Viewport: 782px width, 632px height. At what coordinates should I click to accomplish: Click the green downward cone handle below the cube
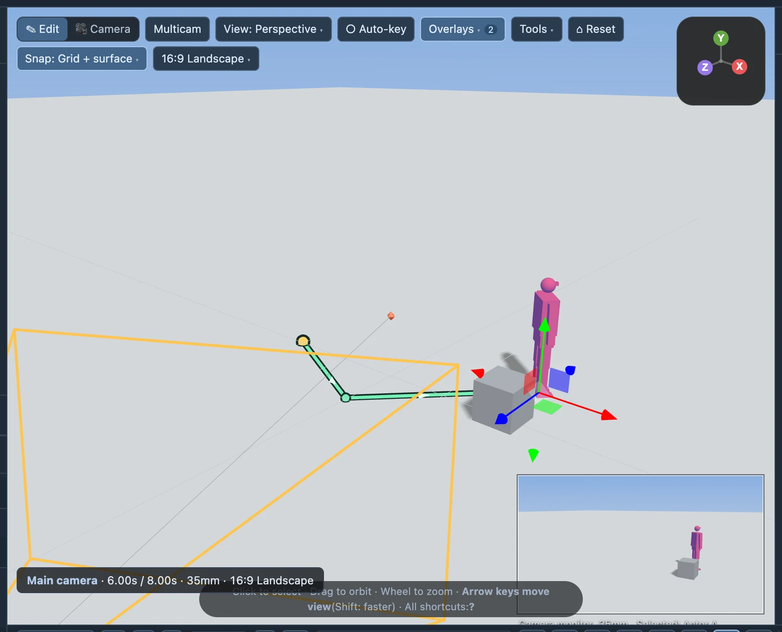pyautogui.click(x=533, y=455)
